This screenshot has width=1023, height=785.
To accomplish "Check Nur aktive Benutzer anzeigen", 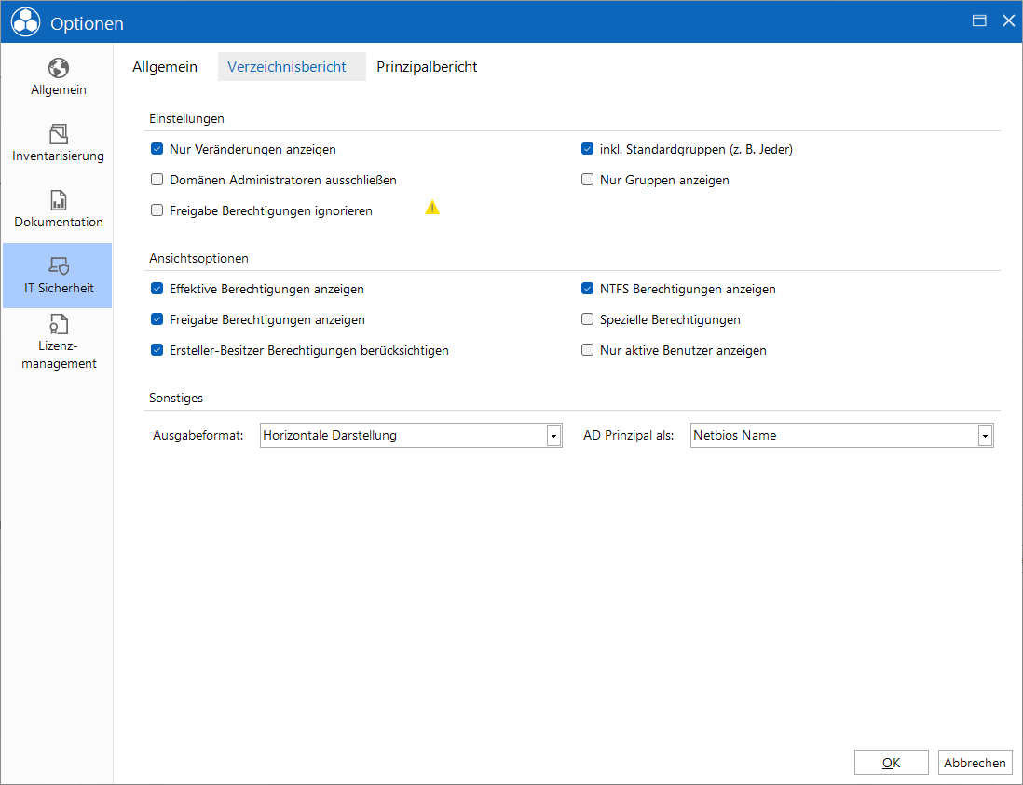I will point(587,349).
